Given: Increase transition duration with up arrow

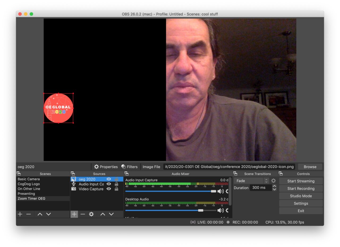Looking at the screenshot, I should point(274,186).
